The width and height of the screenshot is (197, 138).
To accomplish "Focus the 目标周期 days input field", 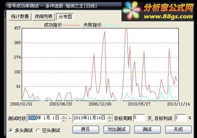I will point(139,118).
